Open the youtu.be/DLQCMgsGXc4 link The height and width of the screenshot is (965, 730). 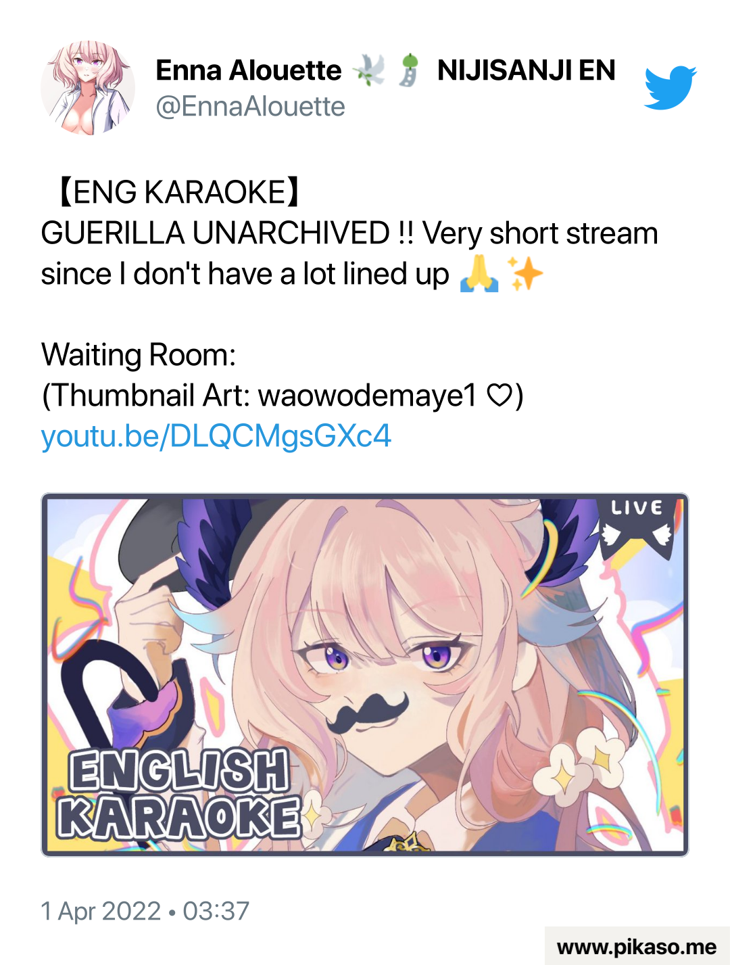pyautogui.click(x=216, y=436)
